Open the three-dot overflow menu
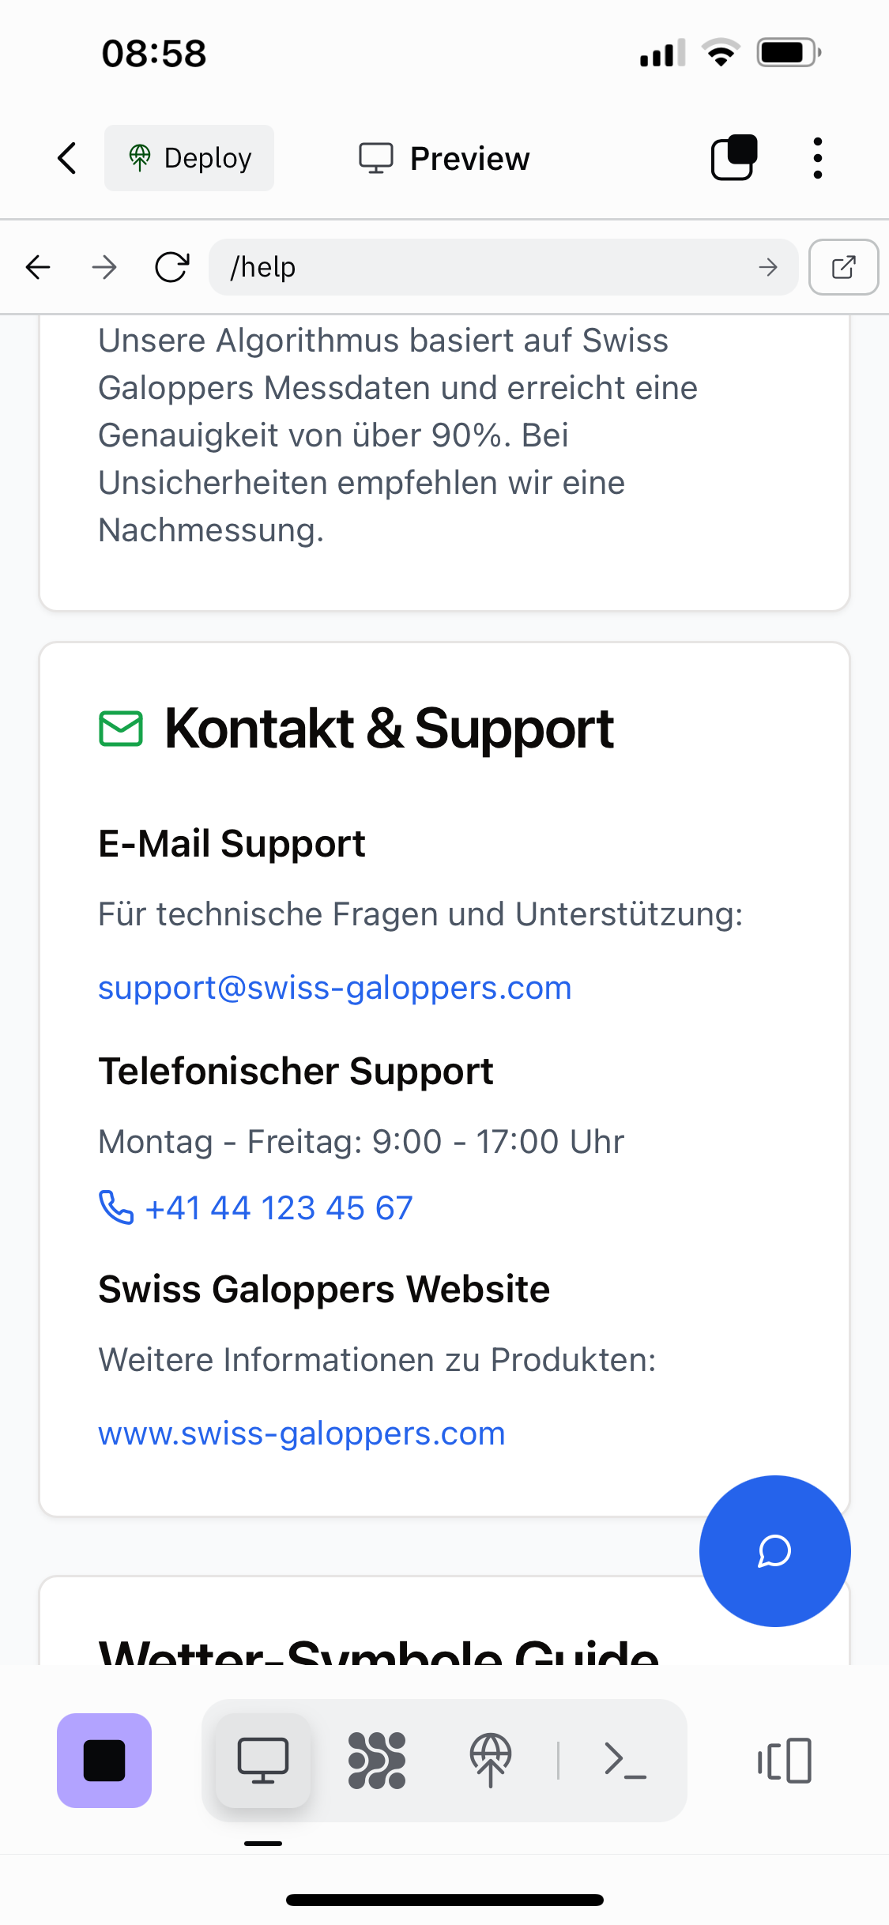The image size is (889, 1925). (x=817, y=158)
